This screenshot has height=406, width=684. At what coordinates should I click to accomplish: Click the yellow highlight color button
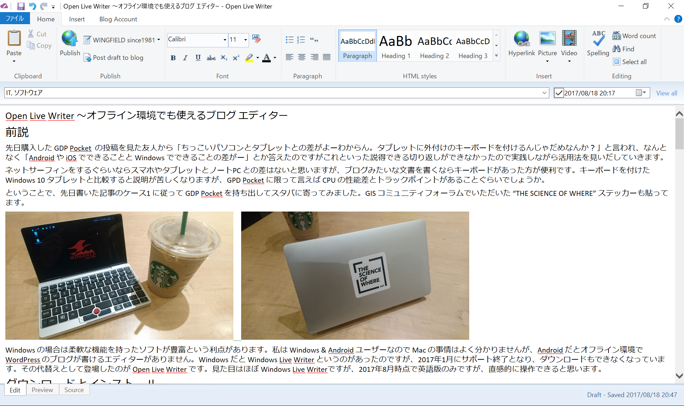click(x=249, y=58)
